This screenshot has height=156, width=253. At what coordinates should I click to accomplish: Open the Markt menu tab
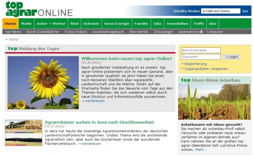point(26,24)
